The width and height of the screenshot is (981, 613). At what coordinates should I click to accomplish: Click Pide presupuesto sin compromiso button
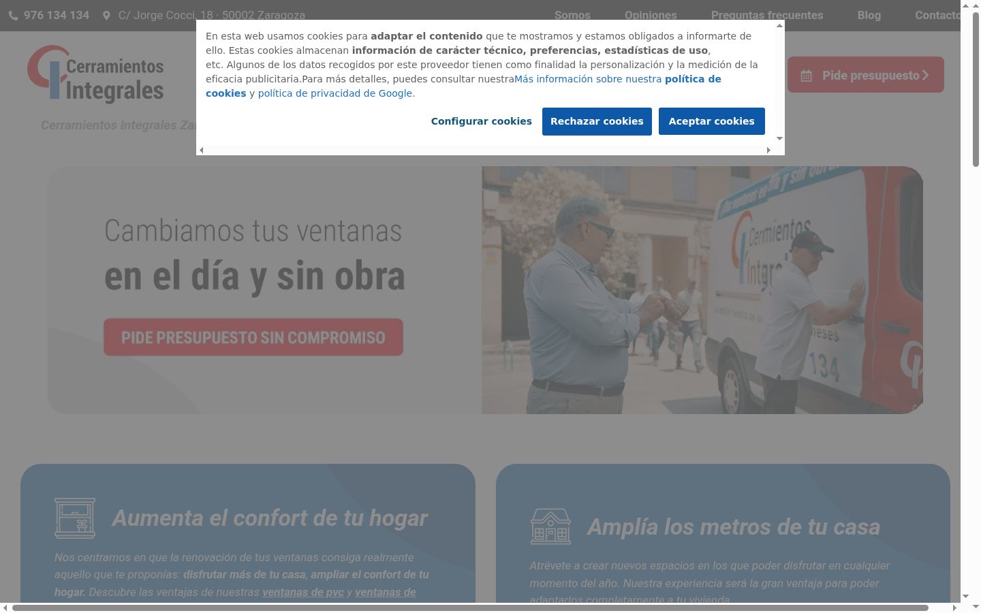tap(253, 337)
